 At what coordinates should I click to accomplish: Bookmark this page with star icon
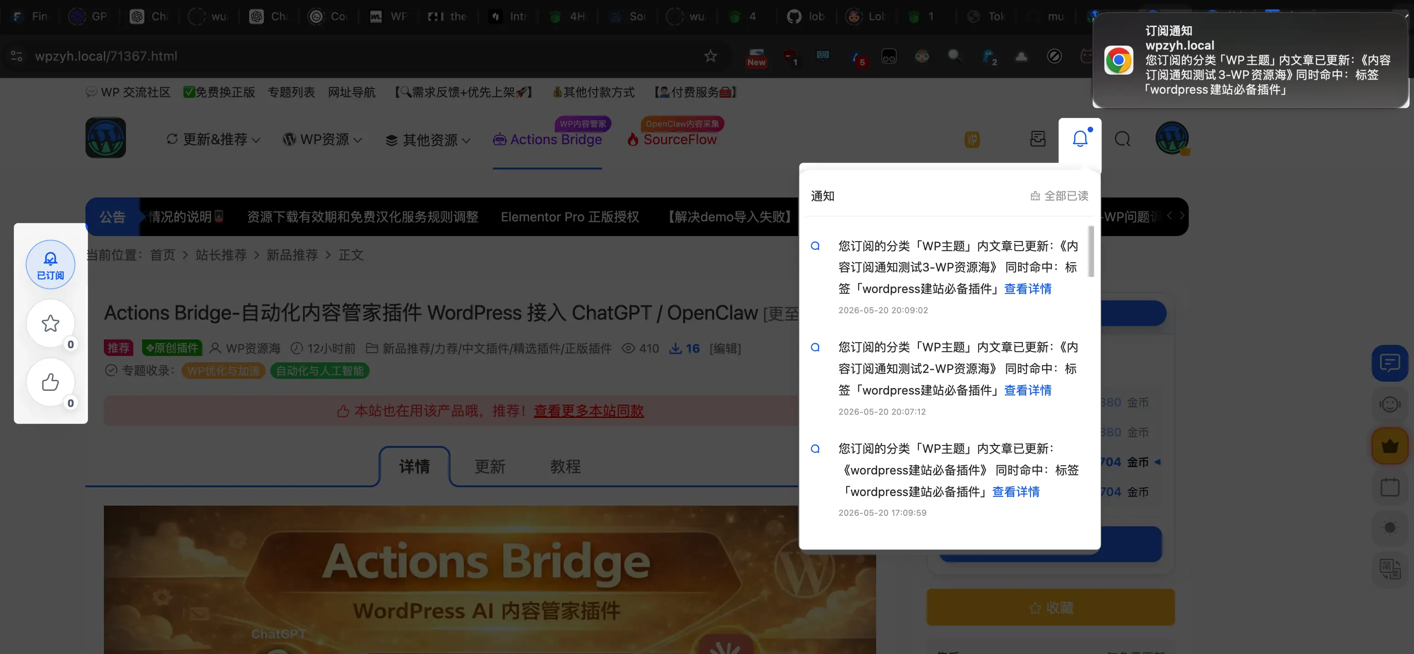click(x=710, y=56)
